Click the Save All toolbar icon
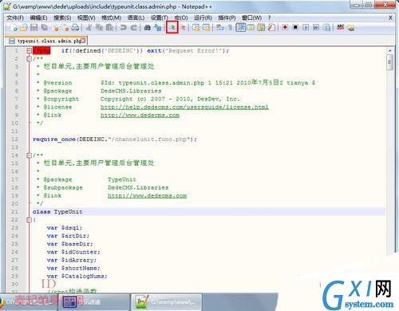The width and height of the screenshot is (399, 311). 44,28
